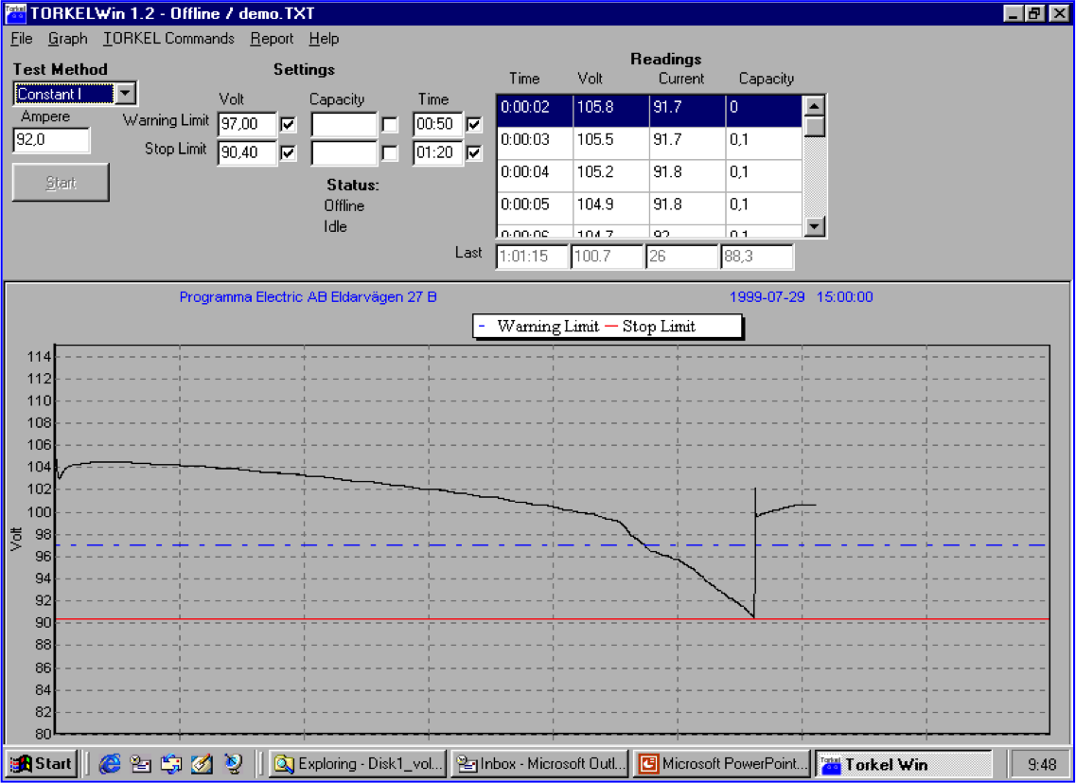Open the Graph menu
This screenshot has width=1076, height=783.
click(67, 39)
